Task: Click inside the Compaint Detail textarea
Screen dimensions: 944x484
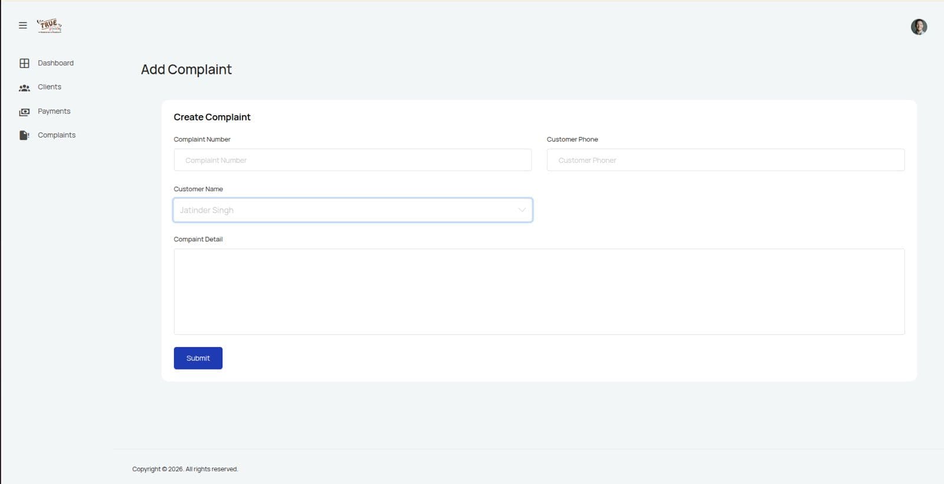Action: pos(539,292)
